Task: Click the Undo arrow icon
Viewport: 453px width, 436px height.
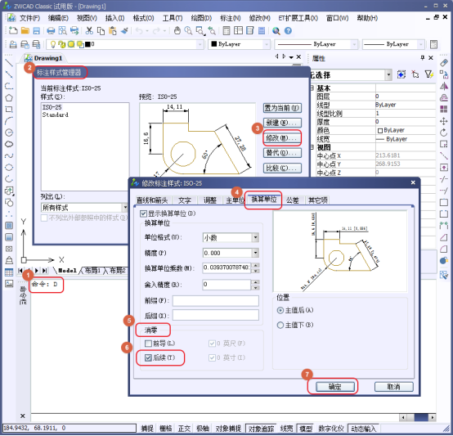Action: (x=139, y=30)
